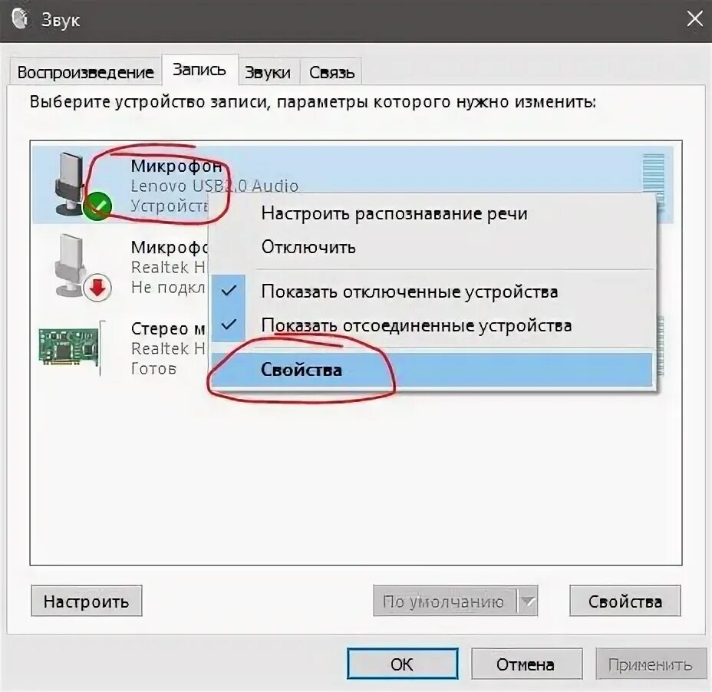
Task: Click the green default-device checkmark badge
Action: pos(97,206)
